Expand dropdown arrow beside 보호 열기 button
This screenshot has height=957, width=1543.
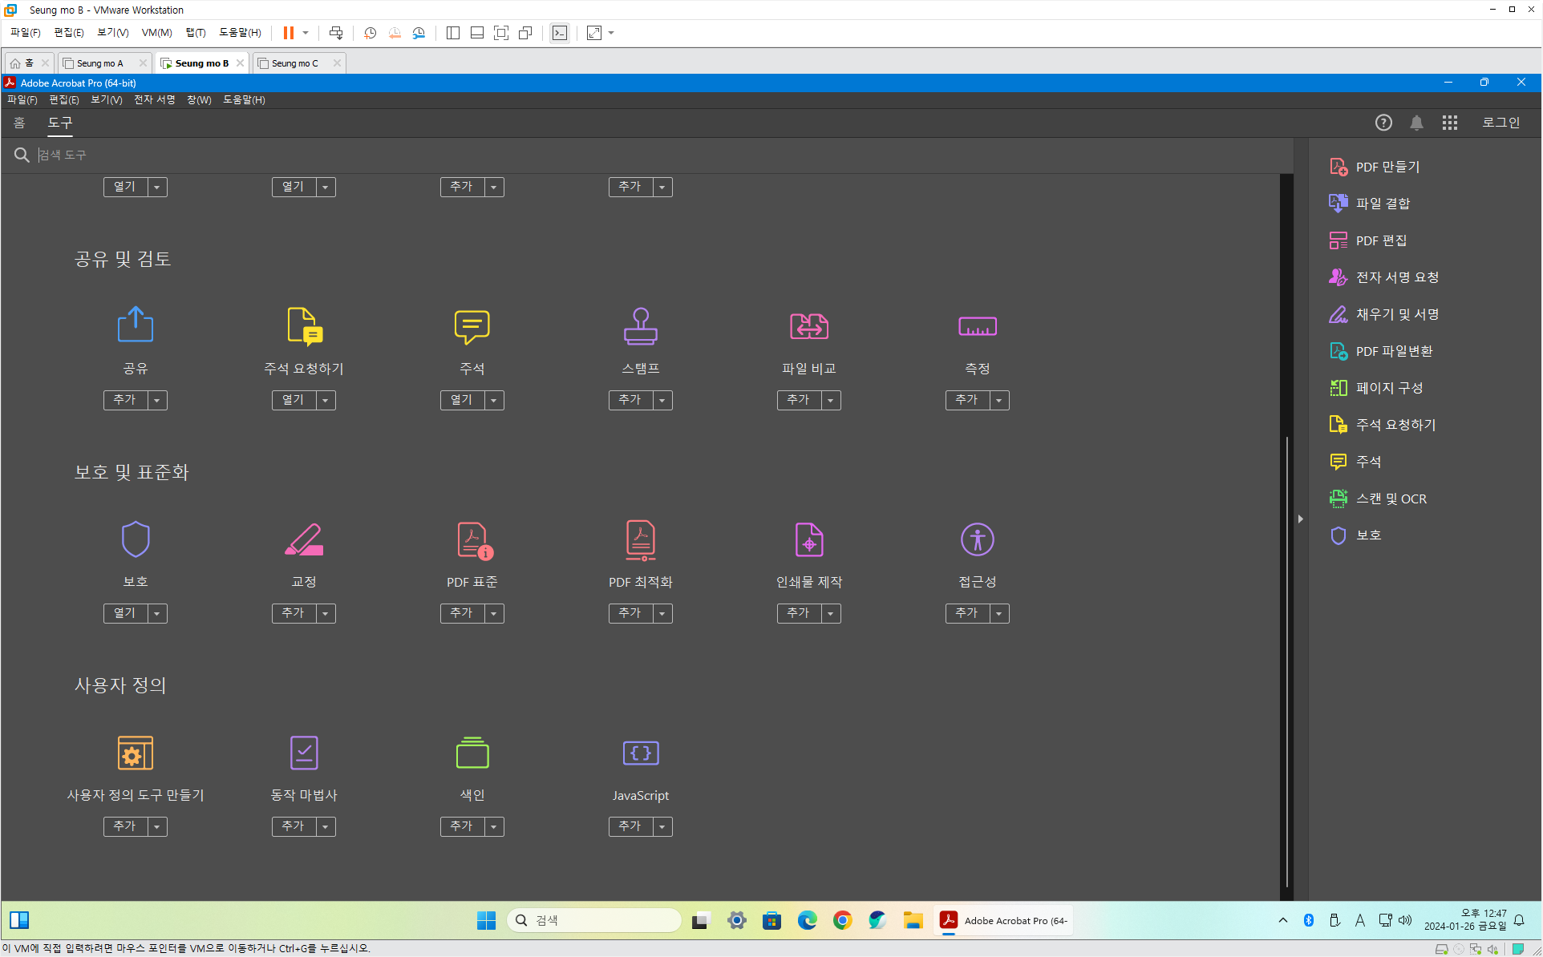[157, 613]
